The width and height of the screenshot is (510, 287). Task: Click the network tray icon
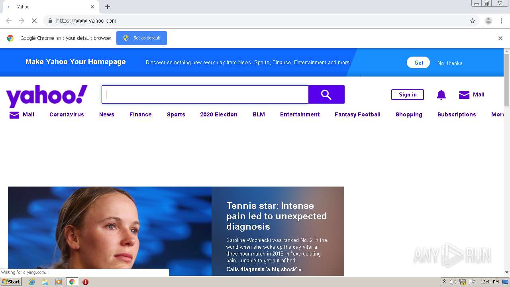pyautogui.click(x=463, y=282)
